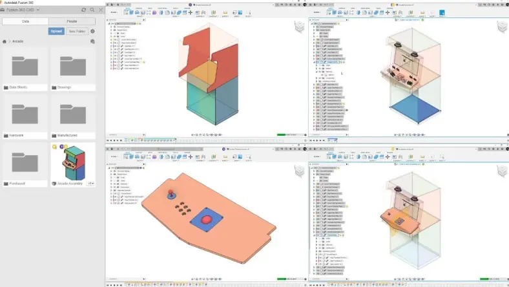Click the Upload button
Viewport: 509px width, 287px height.
pyautogui.click(x=56, y=31)
